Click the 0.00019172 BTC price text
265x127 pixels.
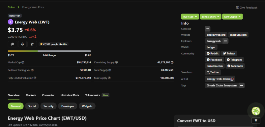[17, 37]
